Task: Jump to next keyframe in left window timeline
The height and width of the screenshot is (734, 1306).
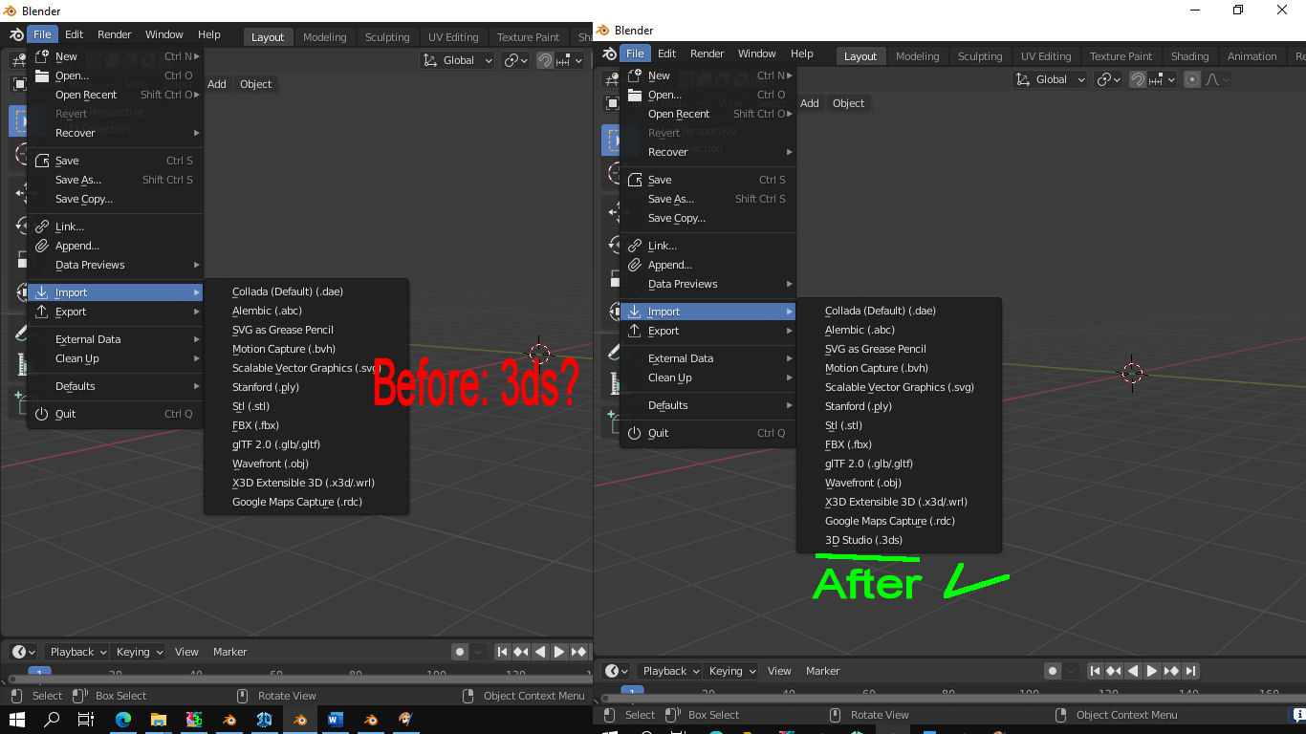Action: click(x=578, y=652)
